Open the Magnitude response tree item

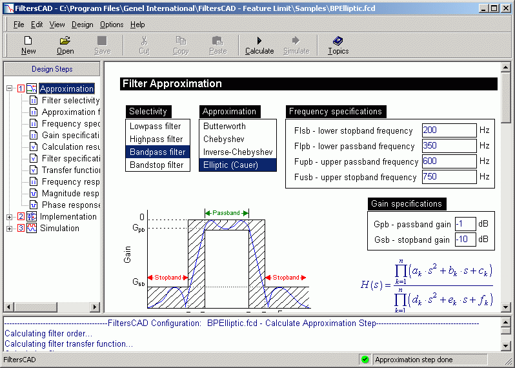[70, 193]
